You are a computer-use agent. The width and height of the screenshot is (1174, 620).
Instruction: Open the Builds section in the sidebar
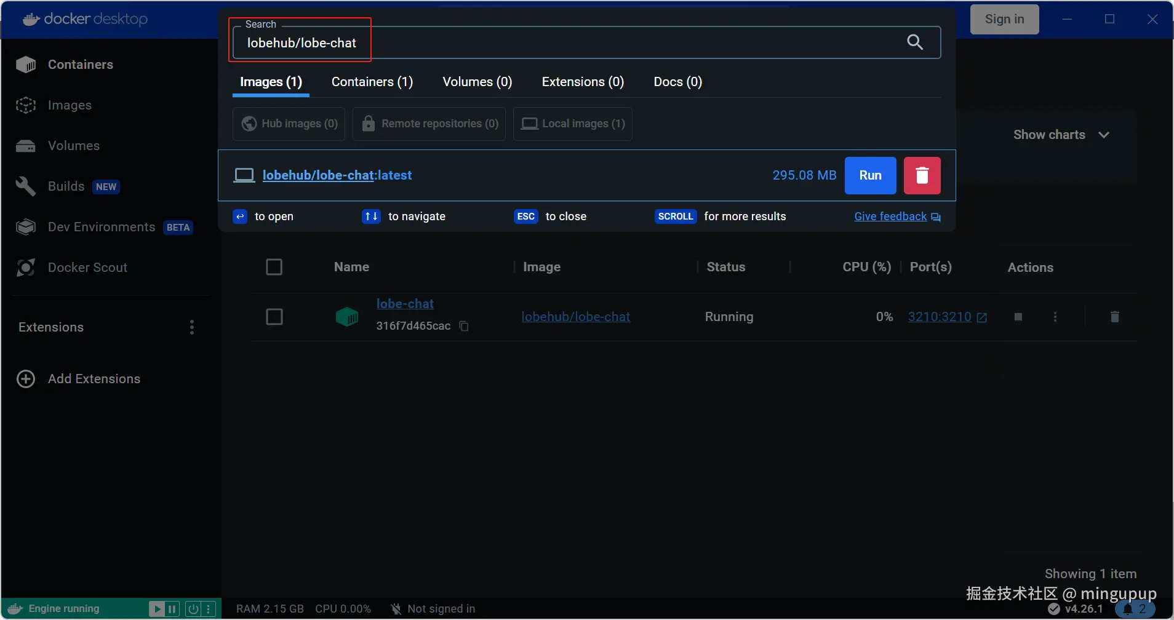coord(66,186)
